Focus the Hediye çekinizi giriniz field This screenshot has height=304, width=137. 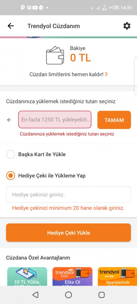tap(68, 194)
